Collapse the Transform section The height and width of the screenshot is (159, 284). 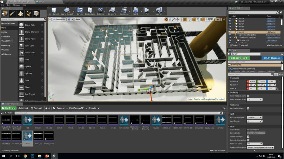tap(229, 78)
